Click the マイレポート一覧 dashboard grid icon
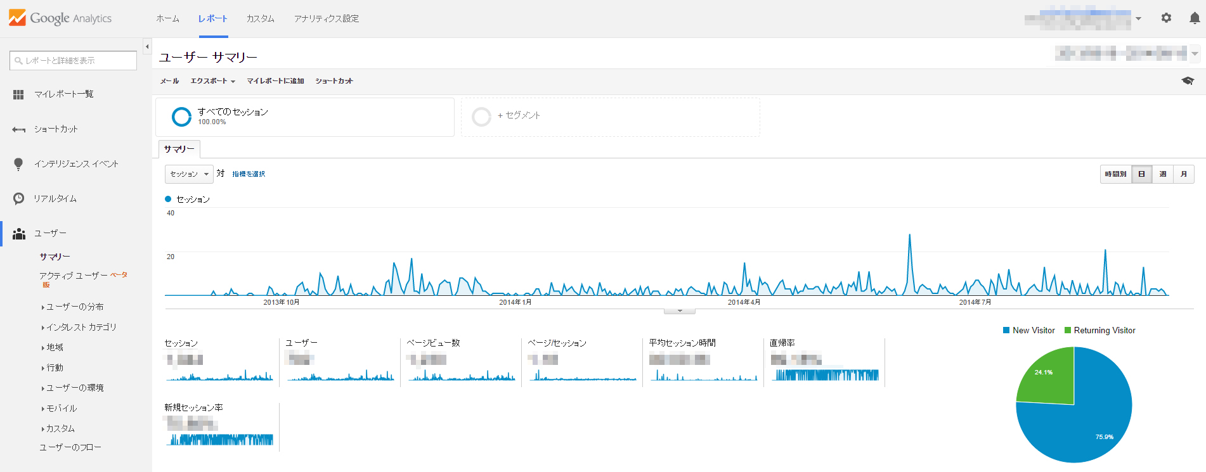Viewport: 1206px width, 472px height. click(18, 94)
